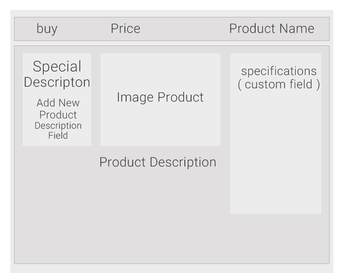
Task: Select the Product Description text
Action: 158,163
